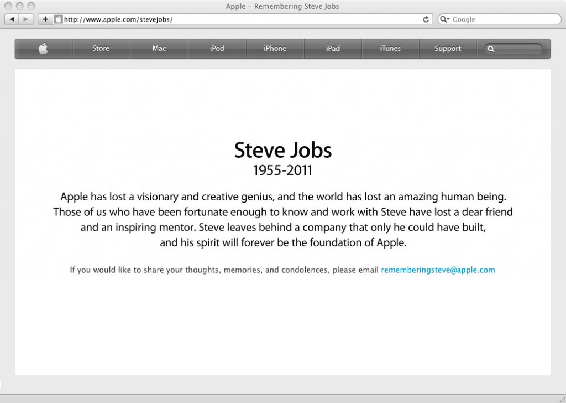Click the Steve Jobs heading

[282, 149]
